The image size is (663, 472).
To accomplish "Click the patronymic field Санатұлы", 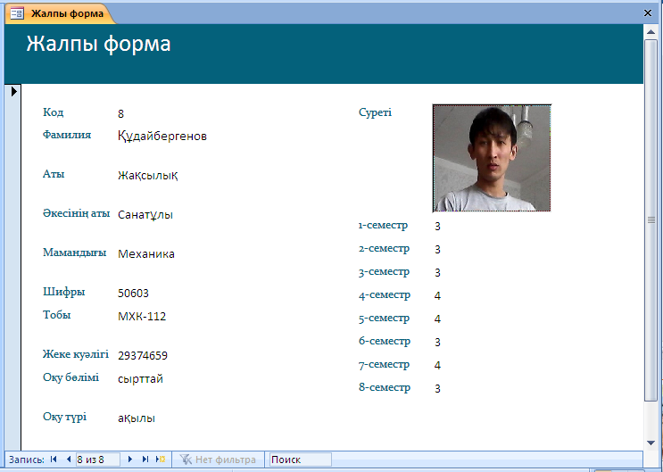I will click(x=145, y=214).
